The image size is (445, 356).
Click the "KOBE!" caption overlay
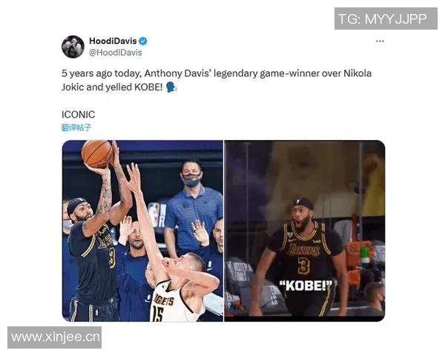(306, 286)
